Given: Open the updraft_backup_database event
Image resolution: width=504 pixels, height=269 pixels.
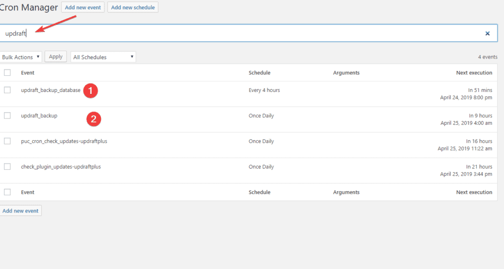Looking at the screenshot, I should coord(50,90).
